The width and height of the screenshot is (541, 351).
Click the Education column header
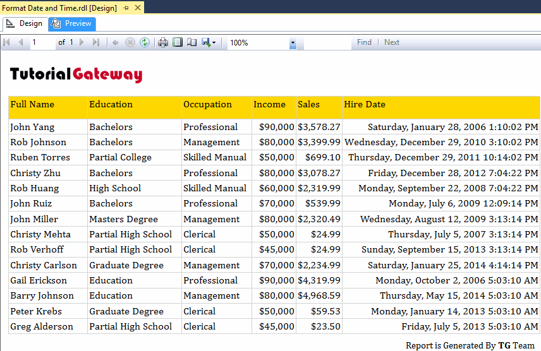coord(135,107)
